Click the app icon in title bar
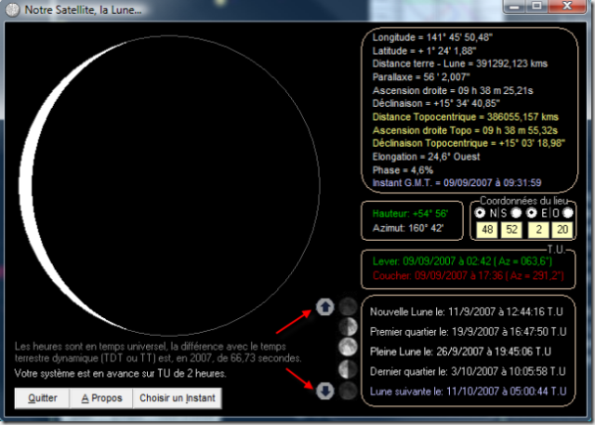The height and width of the screenshot is (425, 595). pos(12,8)
